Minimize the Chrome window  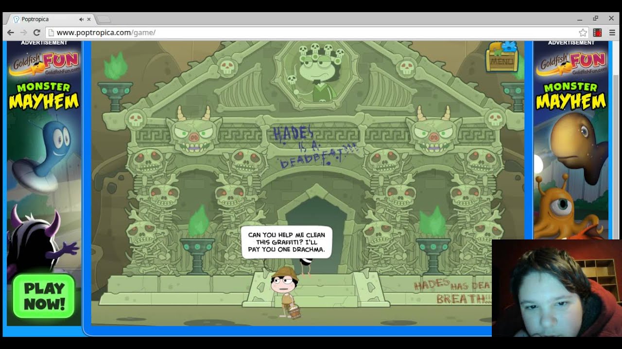580,19
